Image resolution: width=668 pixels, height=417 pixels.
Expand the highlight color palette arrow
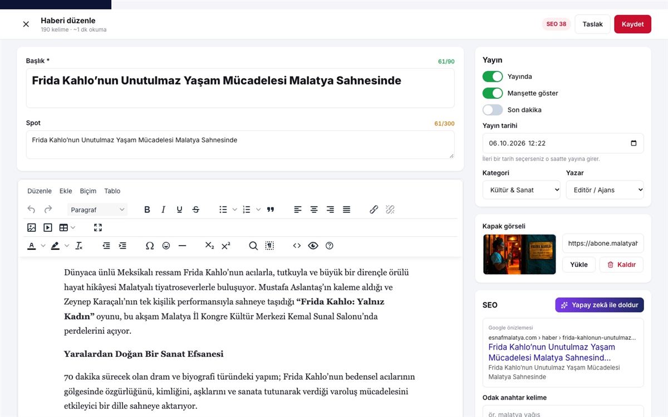pyautogui.click(x=67, y=246)
